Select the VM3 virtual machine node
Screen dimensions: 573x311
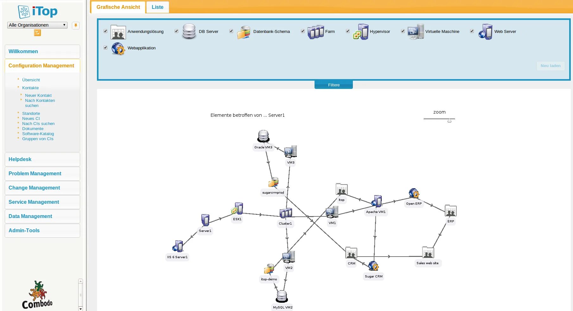click(290, 152)
